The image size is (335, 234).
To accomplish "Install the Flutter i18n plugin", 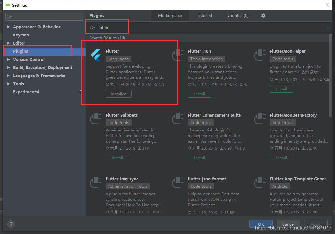I will pyautogui.click(x=199, y=94).
